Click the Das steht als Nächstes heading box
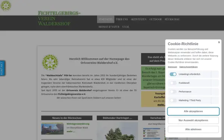The image size is (224, 140). tap(153, 59)
